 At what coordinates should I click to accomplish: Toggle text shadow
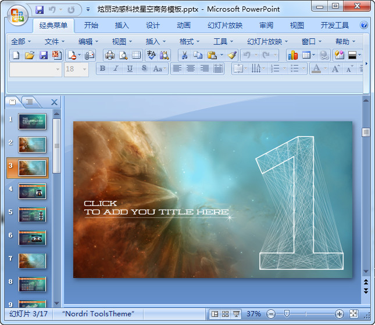[x=144, y=68]
